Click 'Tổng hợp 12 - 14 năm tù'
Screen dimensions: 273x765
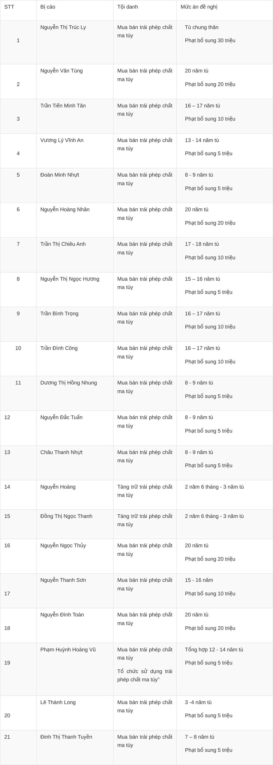(x=214, y=649)
